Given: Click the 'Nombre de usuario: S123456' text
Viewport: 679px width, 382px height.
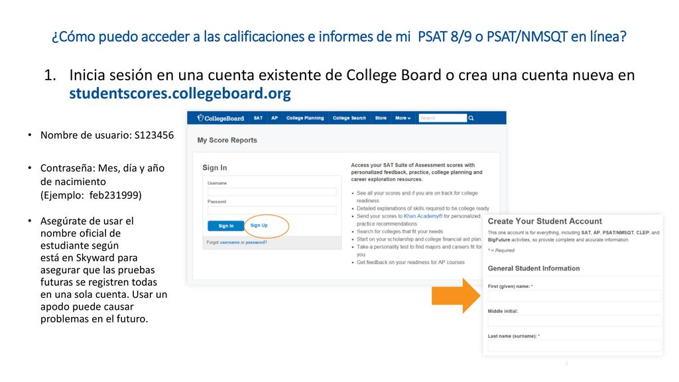Looking at the screenshot, I should pos(107,135).
